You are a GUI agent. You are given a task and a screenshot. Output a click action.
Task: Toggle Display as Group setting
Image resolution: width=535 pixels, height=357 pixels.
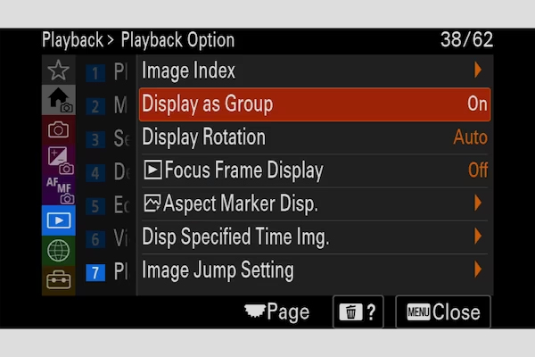[315, 104]
